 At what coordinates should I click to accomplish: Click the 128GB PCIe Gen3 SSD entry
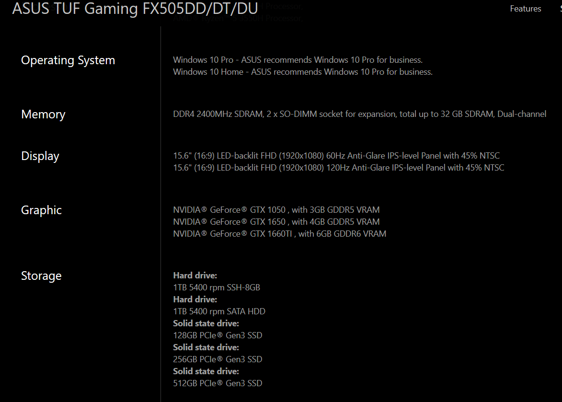tap(218, 336)
